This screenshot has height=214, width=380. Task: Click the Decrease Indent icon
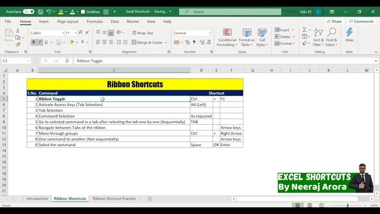point(119,42)
